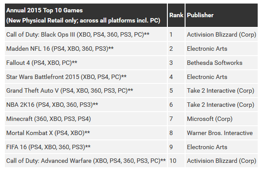Select the Microsoft (Corp) publisher cell
The width and height of the screenshot is (263, 173).
(221, 119)
